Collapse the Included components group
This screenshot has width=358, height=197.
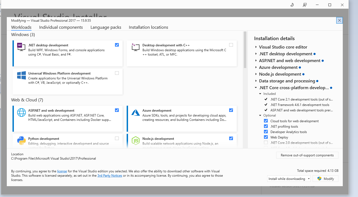(260, 94)
